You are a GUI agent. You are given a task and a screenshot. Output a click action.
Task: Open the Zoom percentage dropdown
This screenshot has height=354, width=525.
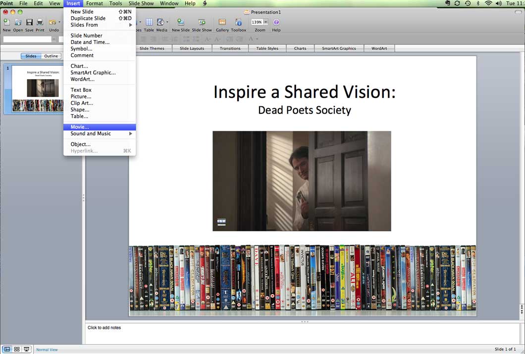tap(265, 22)
